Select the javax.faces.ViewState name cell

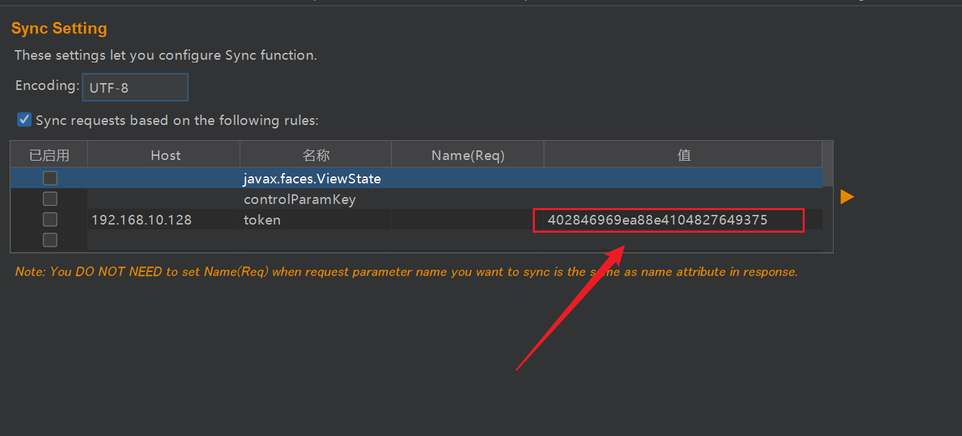(312, 179)
